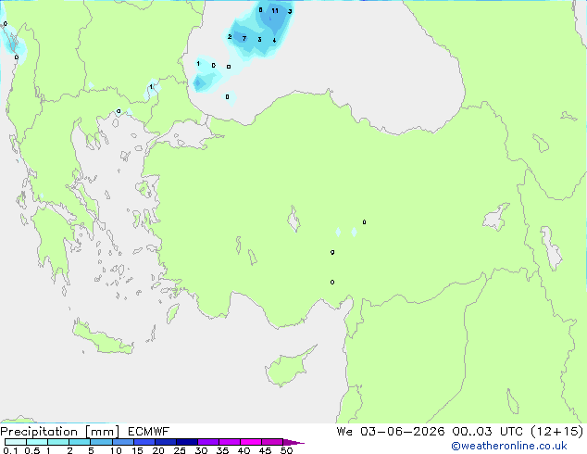This screenshot has width=587, height=454.
Task: Click the '25' legend scale label
Action: point(180,450)
